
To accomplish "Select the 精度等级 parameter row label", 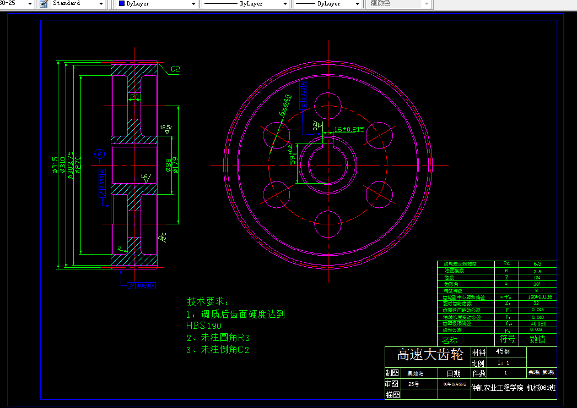I will tap(453, 290).
